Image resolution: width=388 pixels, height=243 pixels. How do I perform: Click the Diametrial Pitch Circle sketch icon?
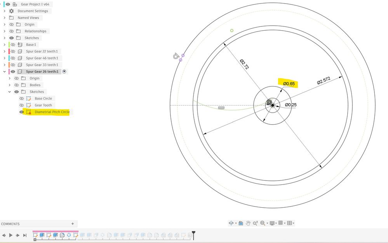[x=29, y=112]
